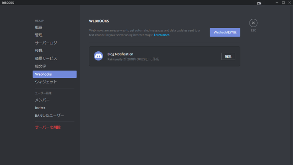The height and width of the screenshot is (165, 293).
Task: Select the Webhooks sidebar item
Action: pos(54,74)
